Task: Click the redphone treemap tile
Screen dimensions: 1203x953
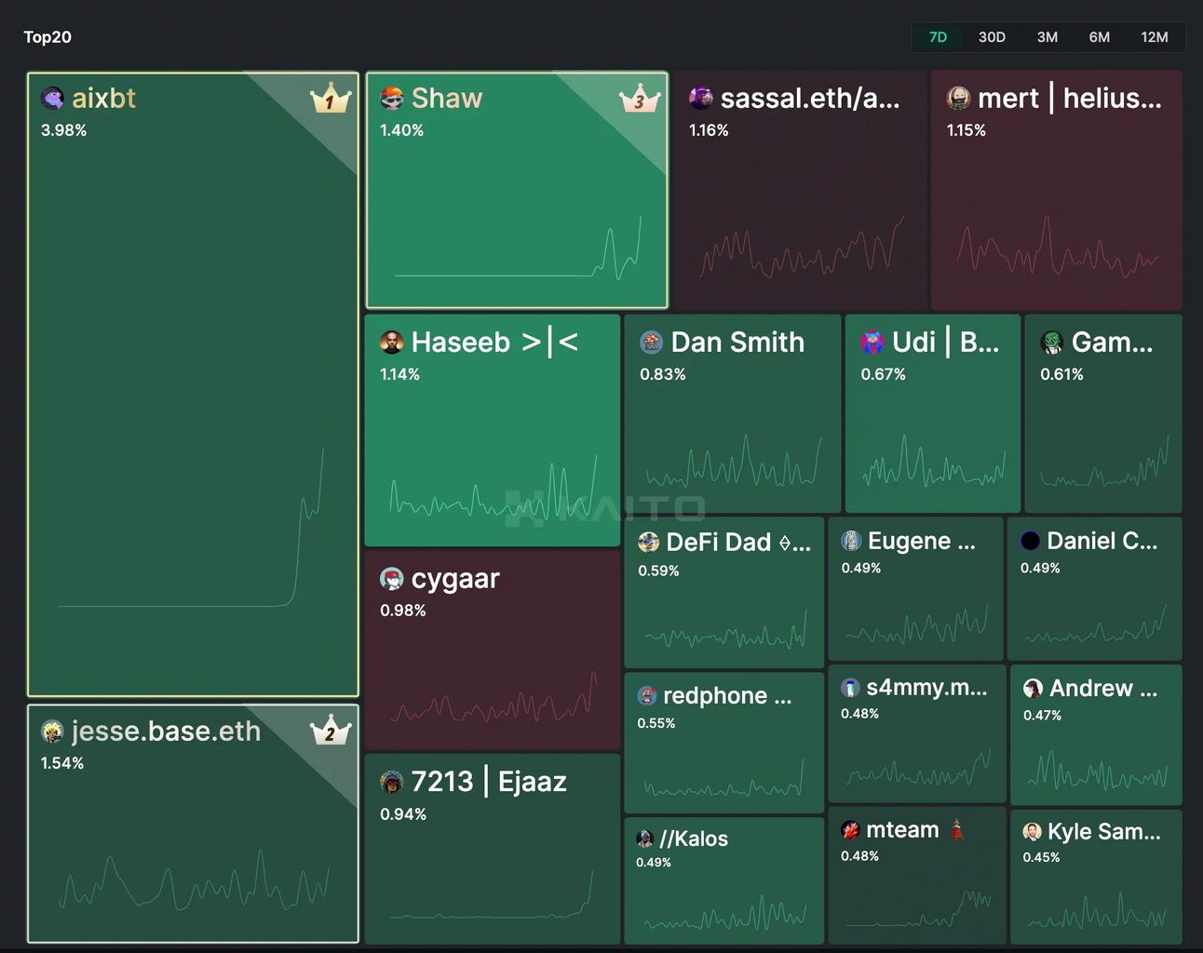Action: (x=724, y=743)
